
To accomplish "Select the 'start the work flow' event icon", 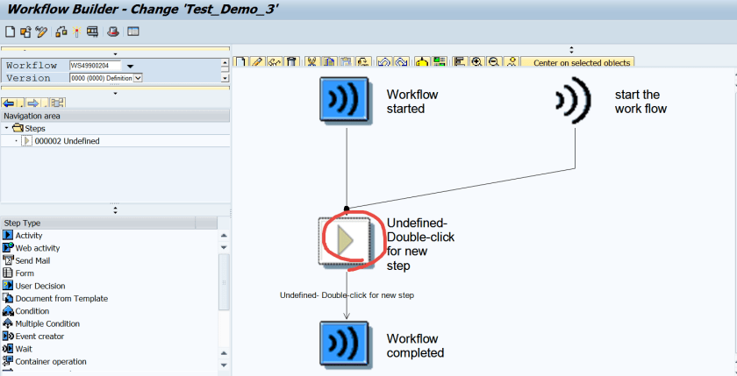I will pyautogui.click(x=574, y=101).
